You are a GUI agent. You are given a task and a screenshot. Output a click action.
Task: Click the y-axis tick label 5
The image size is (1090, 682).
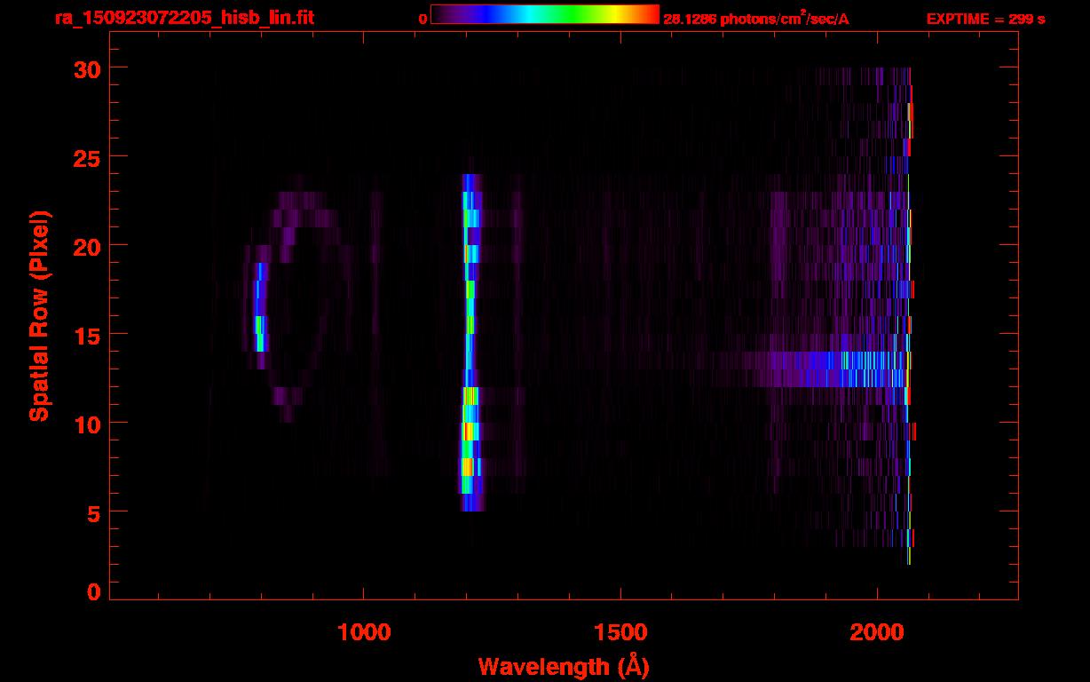(x=93, y=512)
